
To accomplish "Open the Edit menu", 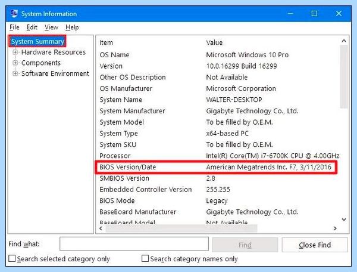I will pyautogui.click(x=32, y=27).
